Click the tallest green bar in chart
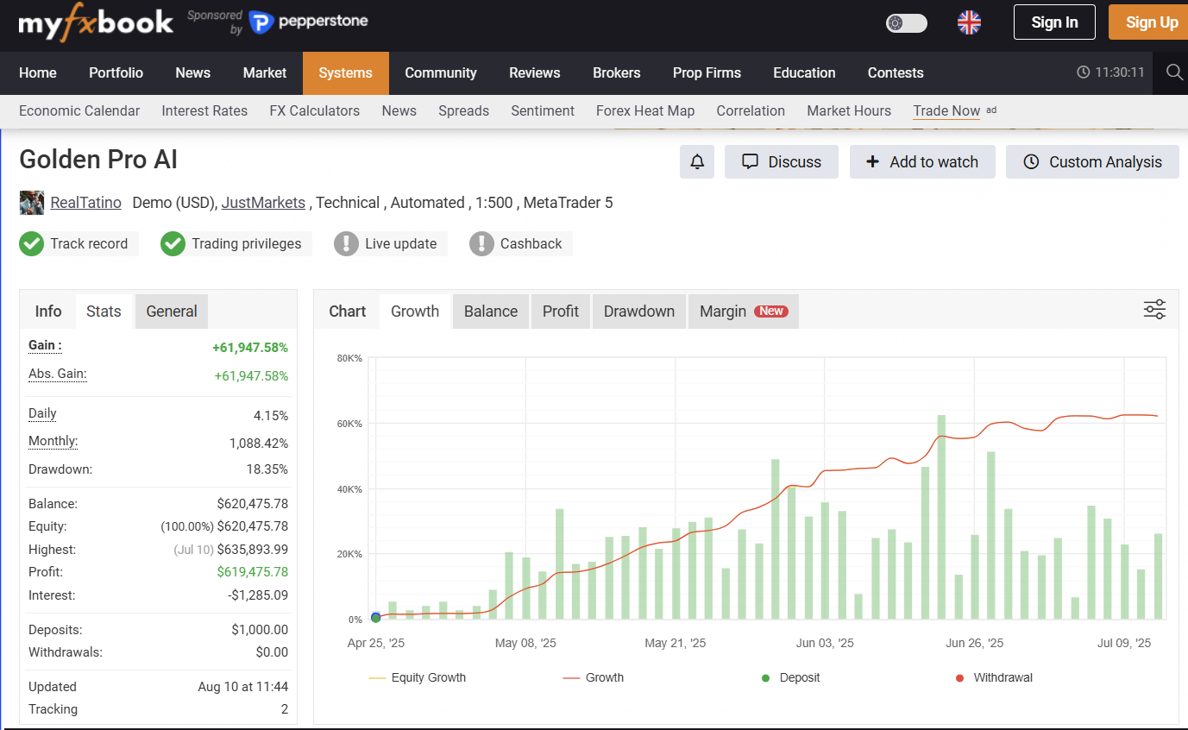Viewport: 1188px width, 730px height. pos(941,518)
